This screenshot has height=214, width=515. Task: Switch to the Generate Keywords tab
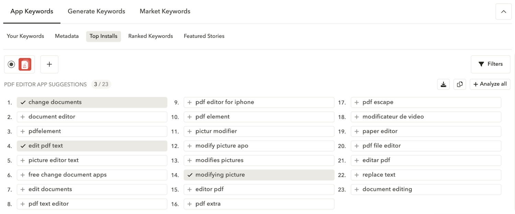click(x=96, y=11)
